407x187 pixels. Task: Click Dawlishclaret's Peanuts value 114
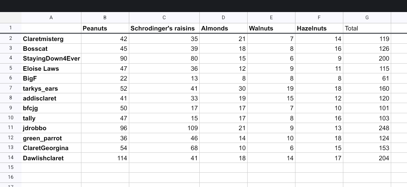coord(105,158)
